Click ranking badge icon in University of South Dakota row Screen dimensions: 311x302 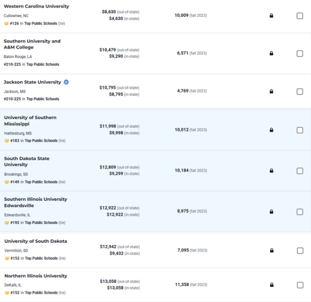(x=7, y=258)
